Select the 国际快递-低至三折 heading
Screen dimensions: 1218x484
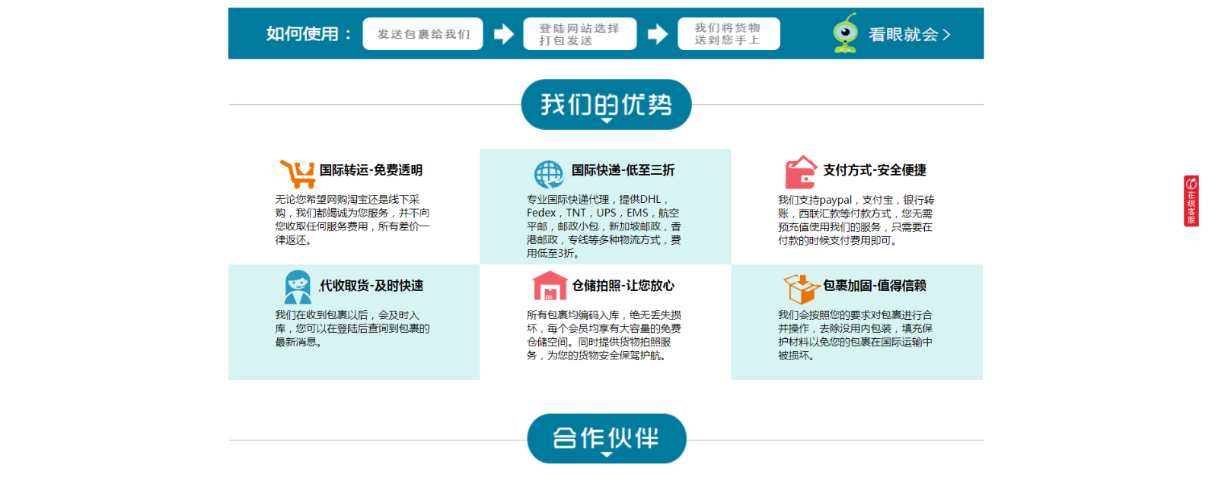coord(623,170)
